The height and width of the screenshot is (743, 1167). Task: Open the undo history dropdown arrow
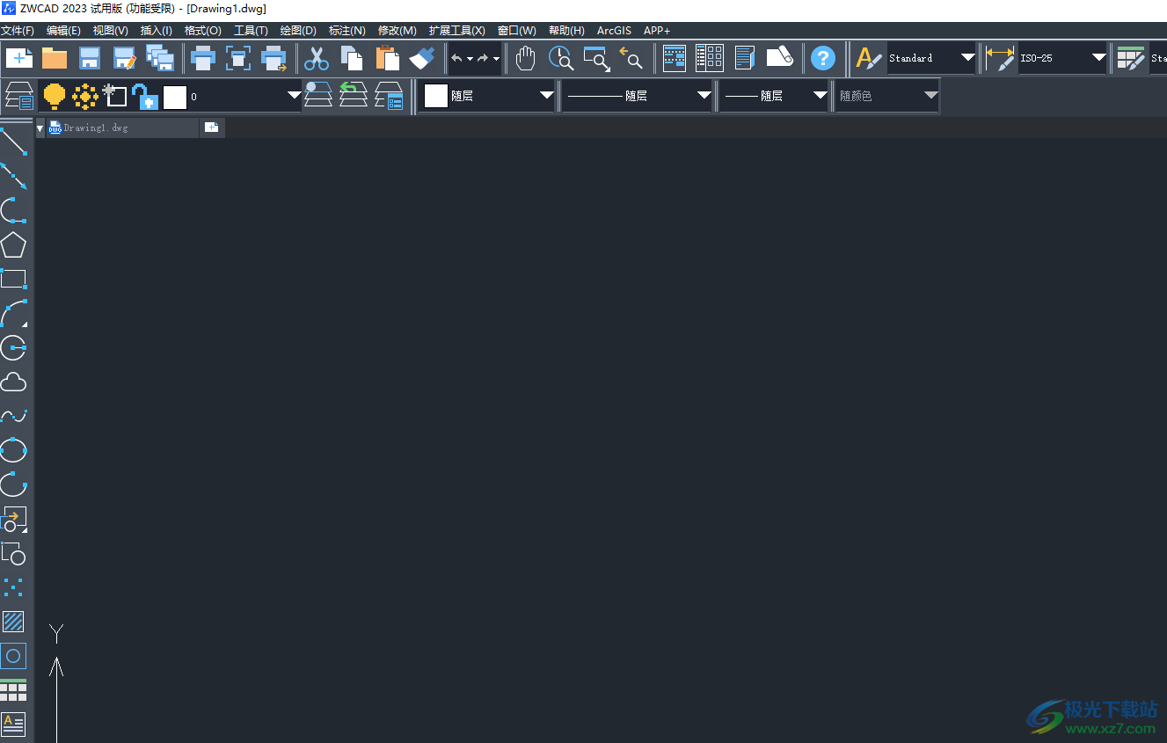point(470,59)
